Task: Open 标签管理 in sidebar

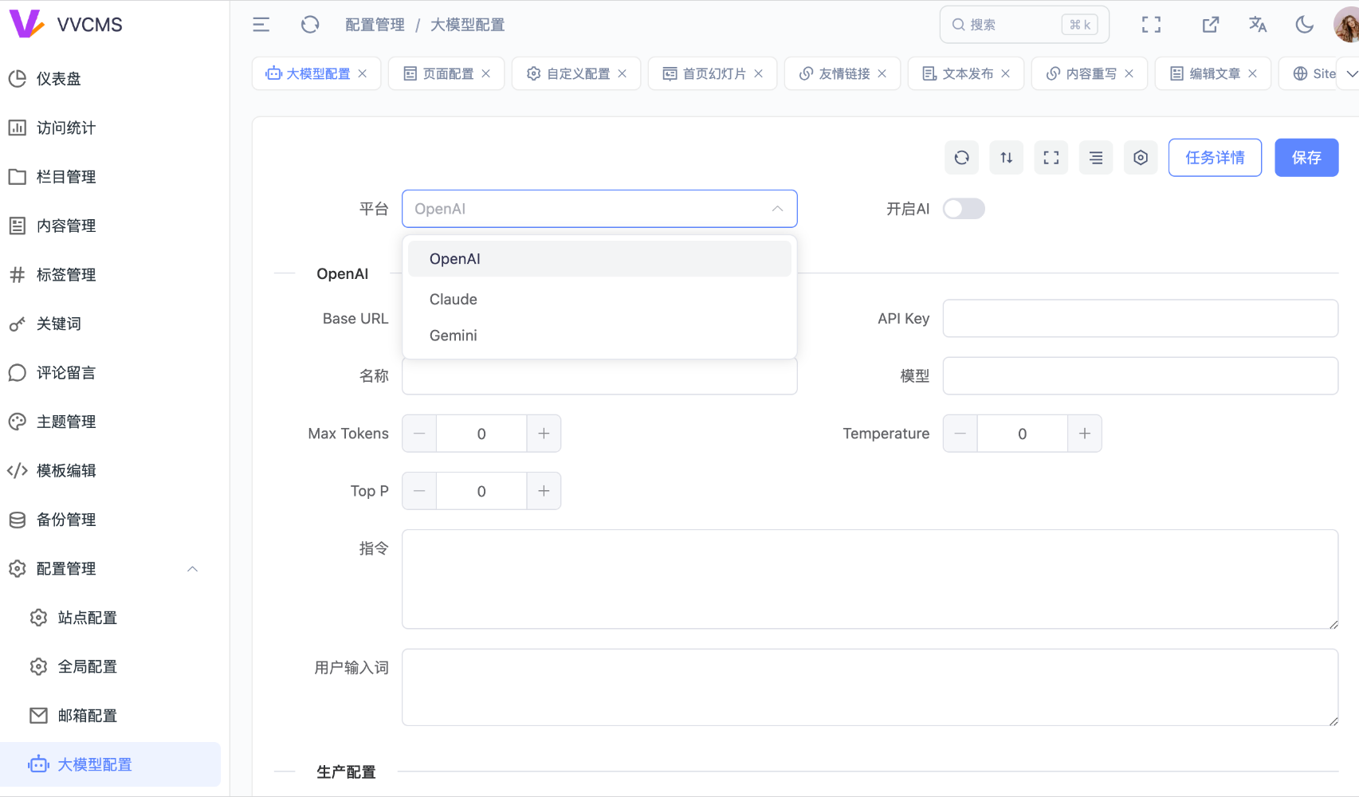Action: click(x=110, y=275)
